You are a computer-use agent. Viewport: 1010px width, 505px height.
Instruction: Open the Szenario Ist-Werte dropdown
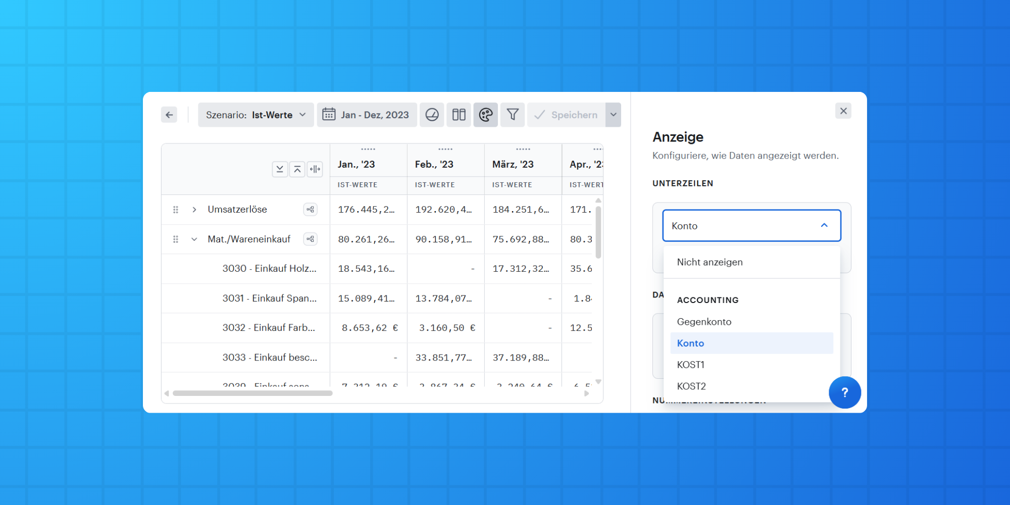(x=256, y=115)
